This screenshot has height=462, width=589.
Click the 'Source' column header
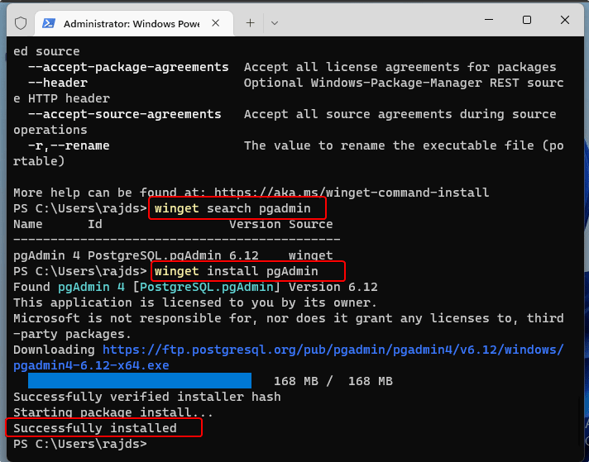coord(311,224)
